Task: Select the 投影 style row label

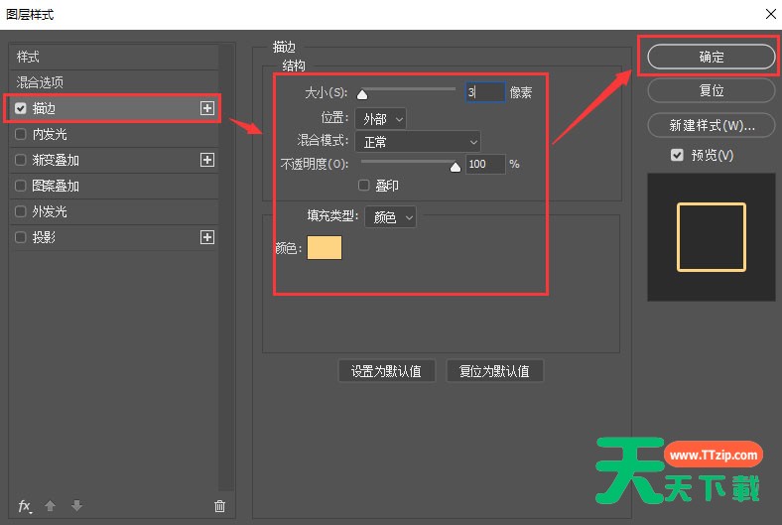Action: click(44, 237)
